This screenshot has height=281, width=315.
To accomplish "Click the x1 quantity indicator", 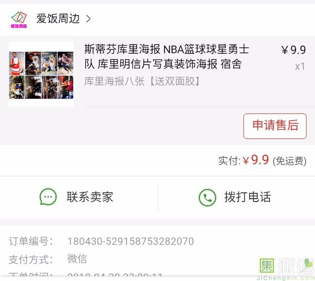I will coord(299,66).
